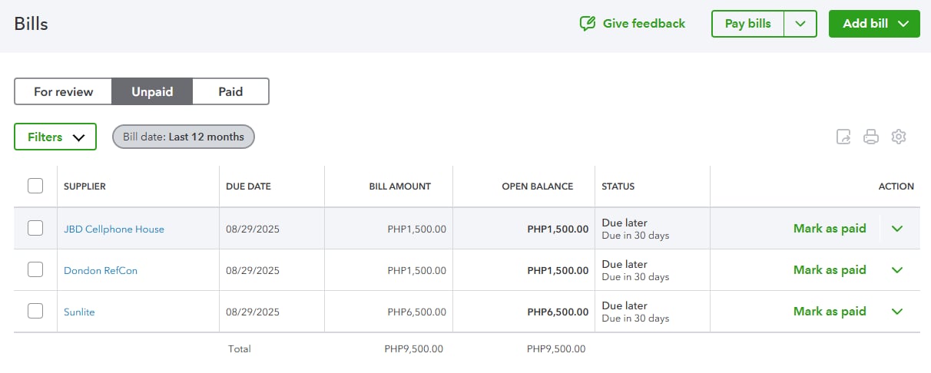Click the Give feedback icon
The image size is (931, 373).
[588, 24]
